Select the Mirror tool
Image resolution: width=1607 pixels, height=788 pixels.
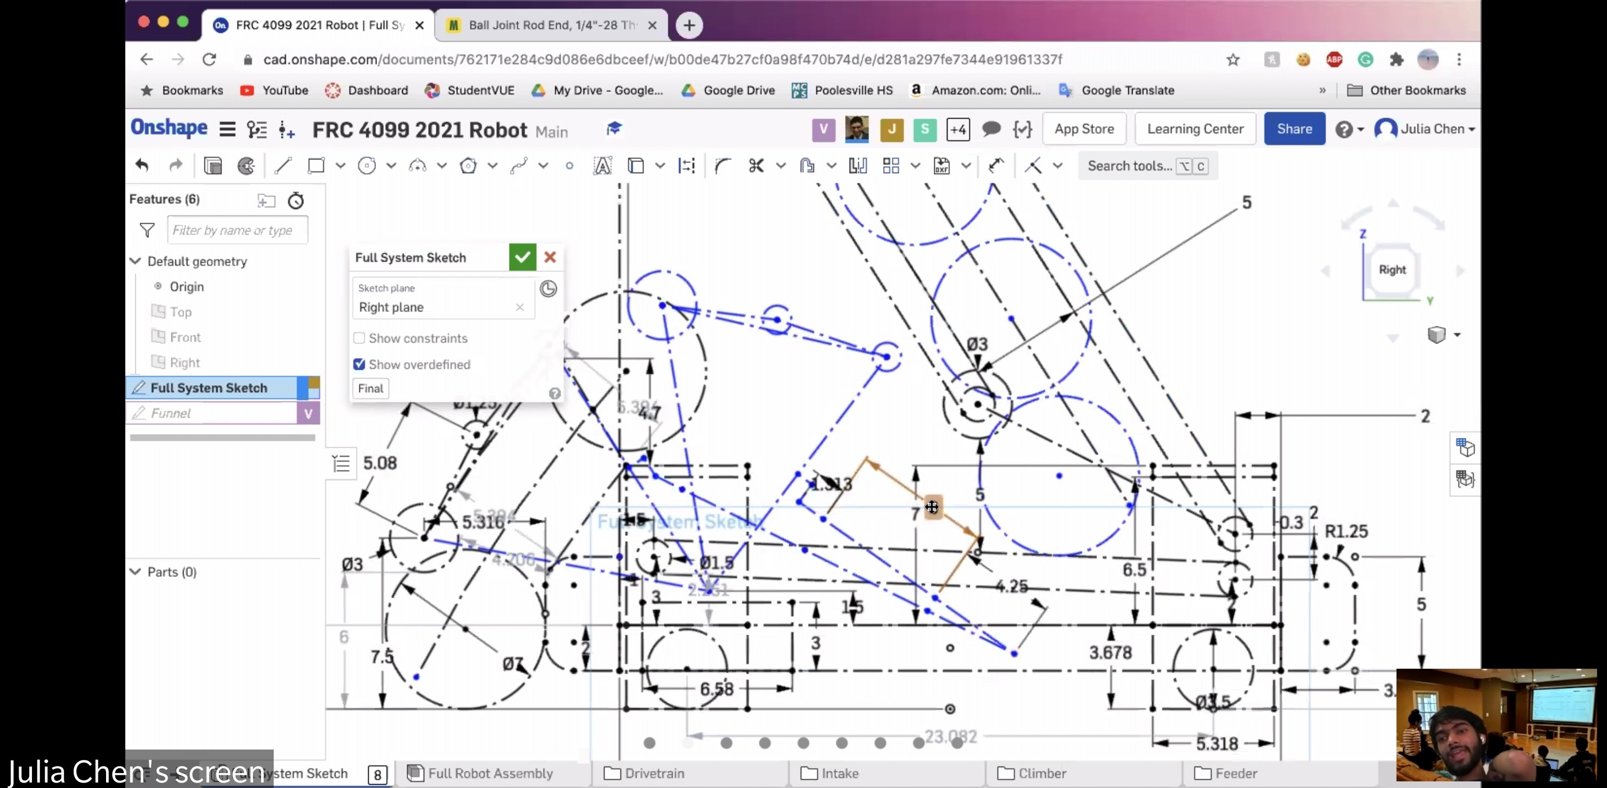pos(858,165)
